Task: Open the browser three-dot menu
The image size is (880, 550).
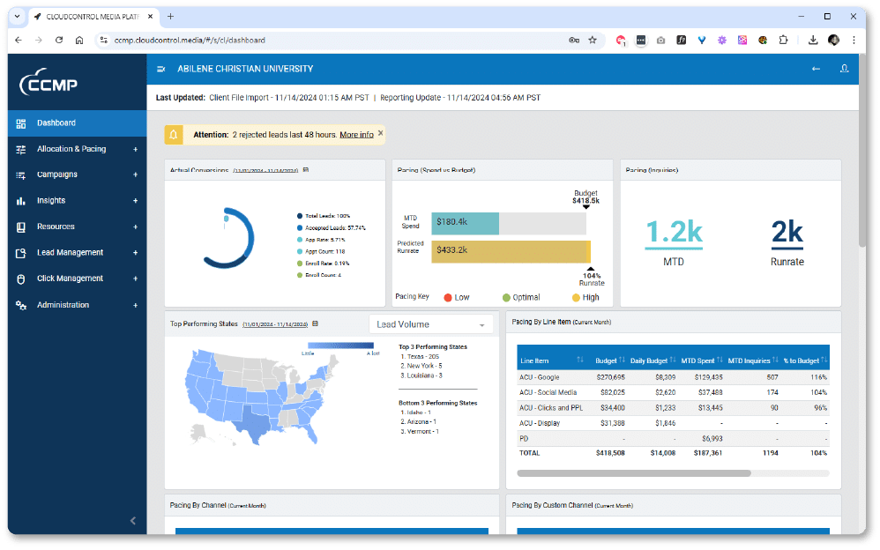Action: (854, 41)
